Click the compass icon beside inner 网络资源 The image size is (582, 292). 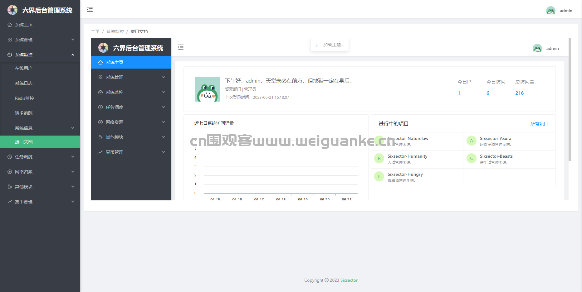pyautogui.click(x=100, y=122)
